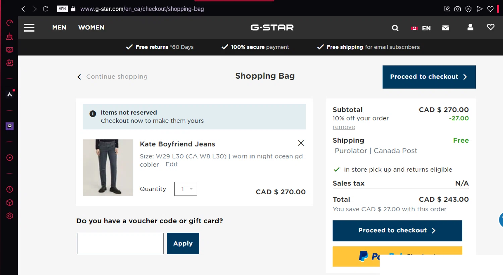This screenshot has width=503, height=275.
Task: Open the Quantity dropdown
Action: click(x=185, y=189)
